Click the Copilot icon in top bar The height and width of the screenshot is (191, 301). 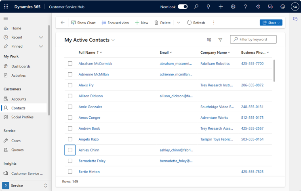click(258, 7)
